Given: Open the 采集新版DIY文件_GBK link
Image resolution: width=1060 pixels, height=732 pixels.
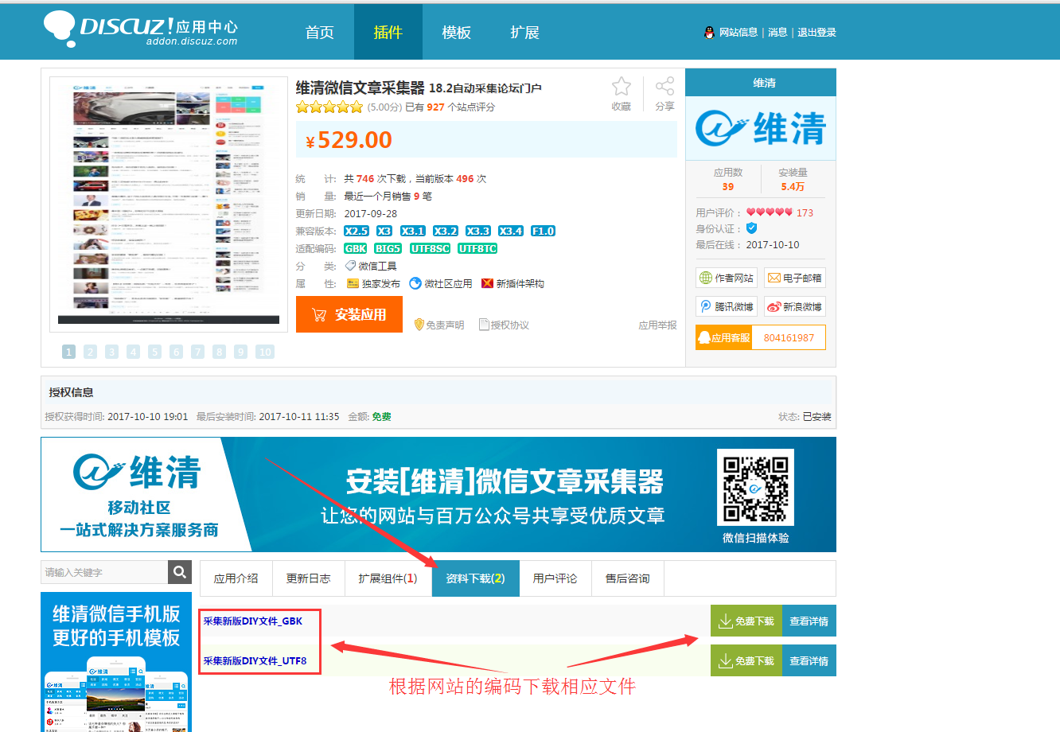Looking at the screenshot, I should click(x=253, y=621).
